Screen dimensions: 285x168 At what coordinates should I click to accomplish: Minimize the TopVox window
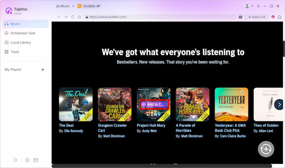coord(265,6)
